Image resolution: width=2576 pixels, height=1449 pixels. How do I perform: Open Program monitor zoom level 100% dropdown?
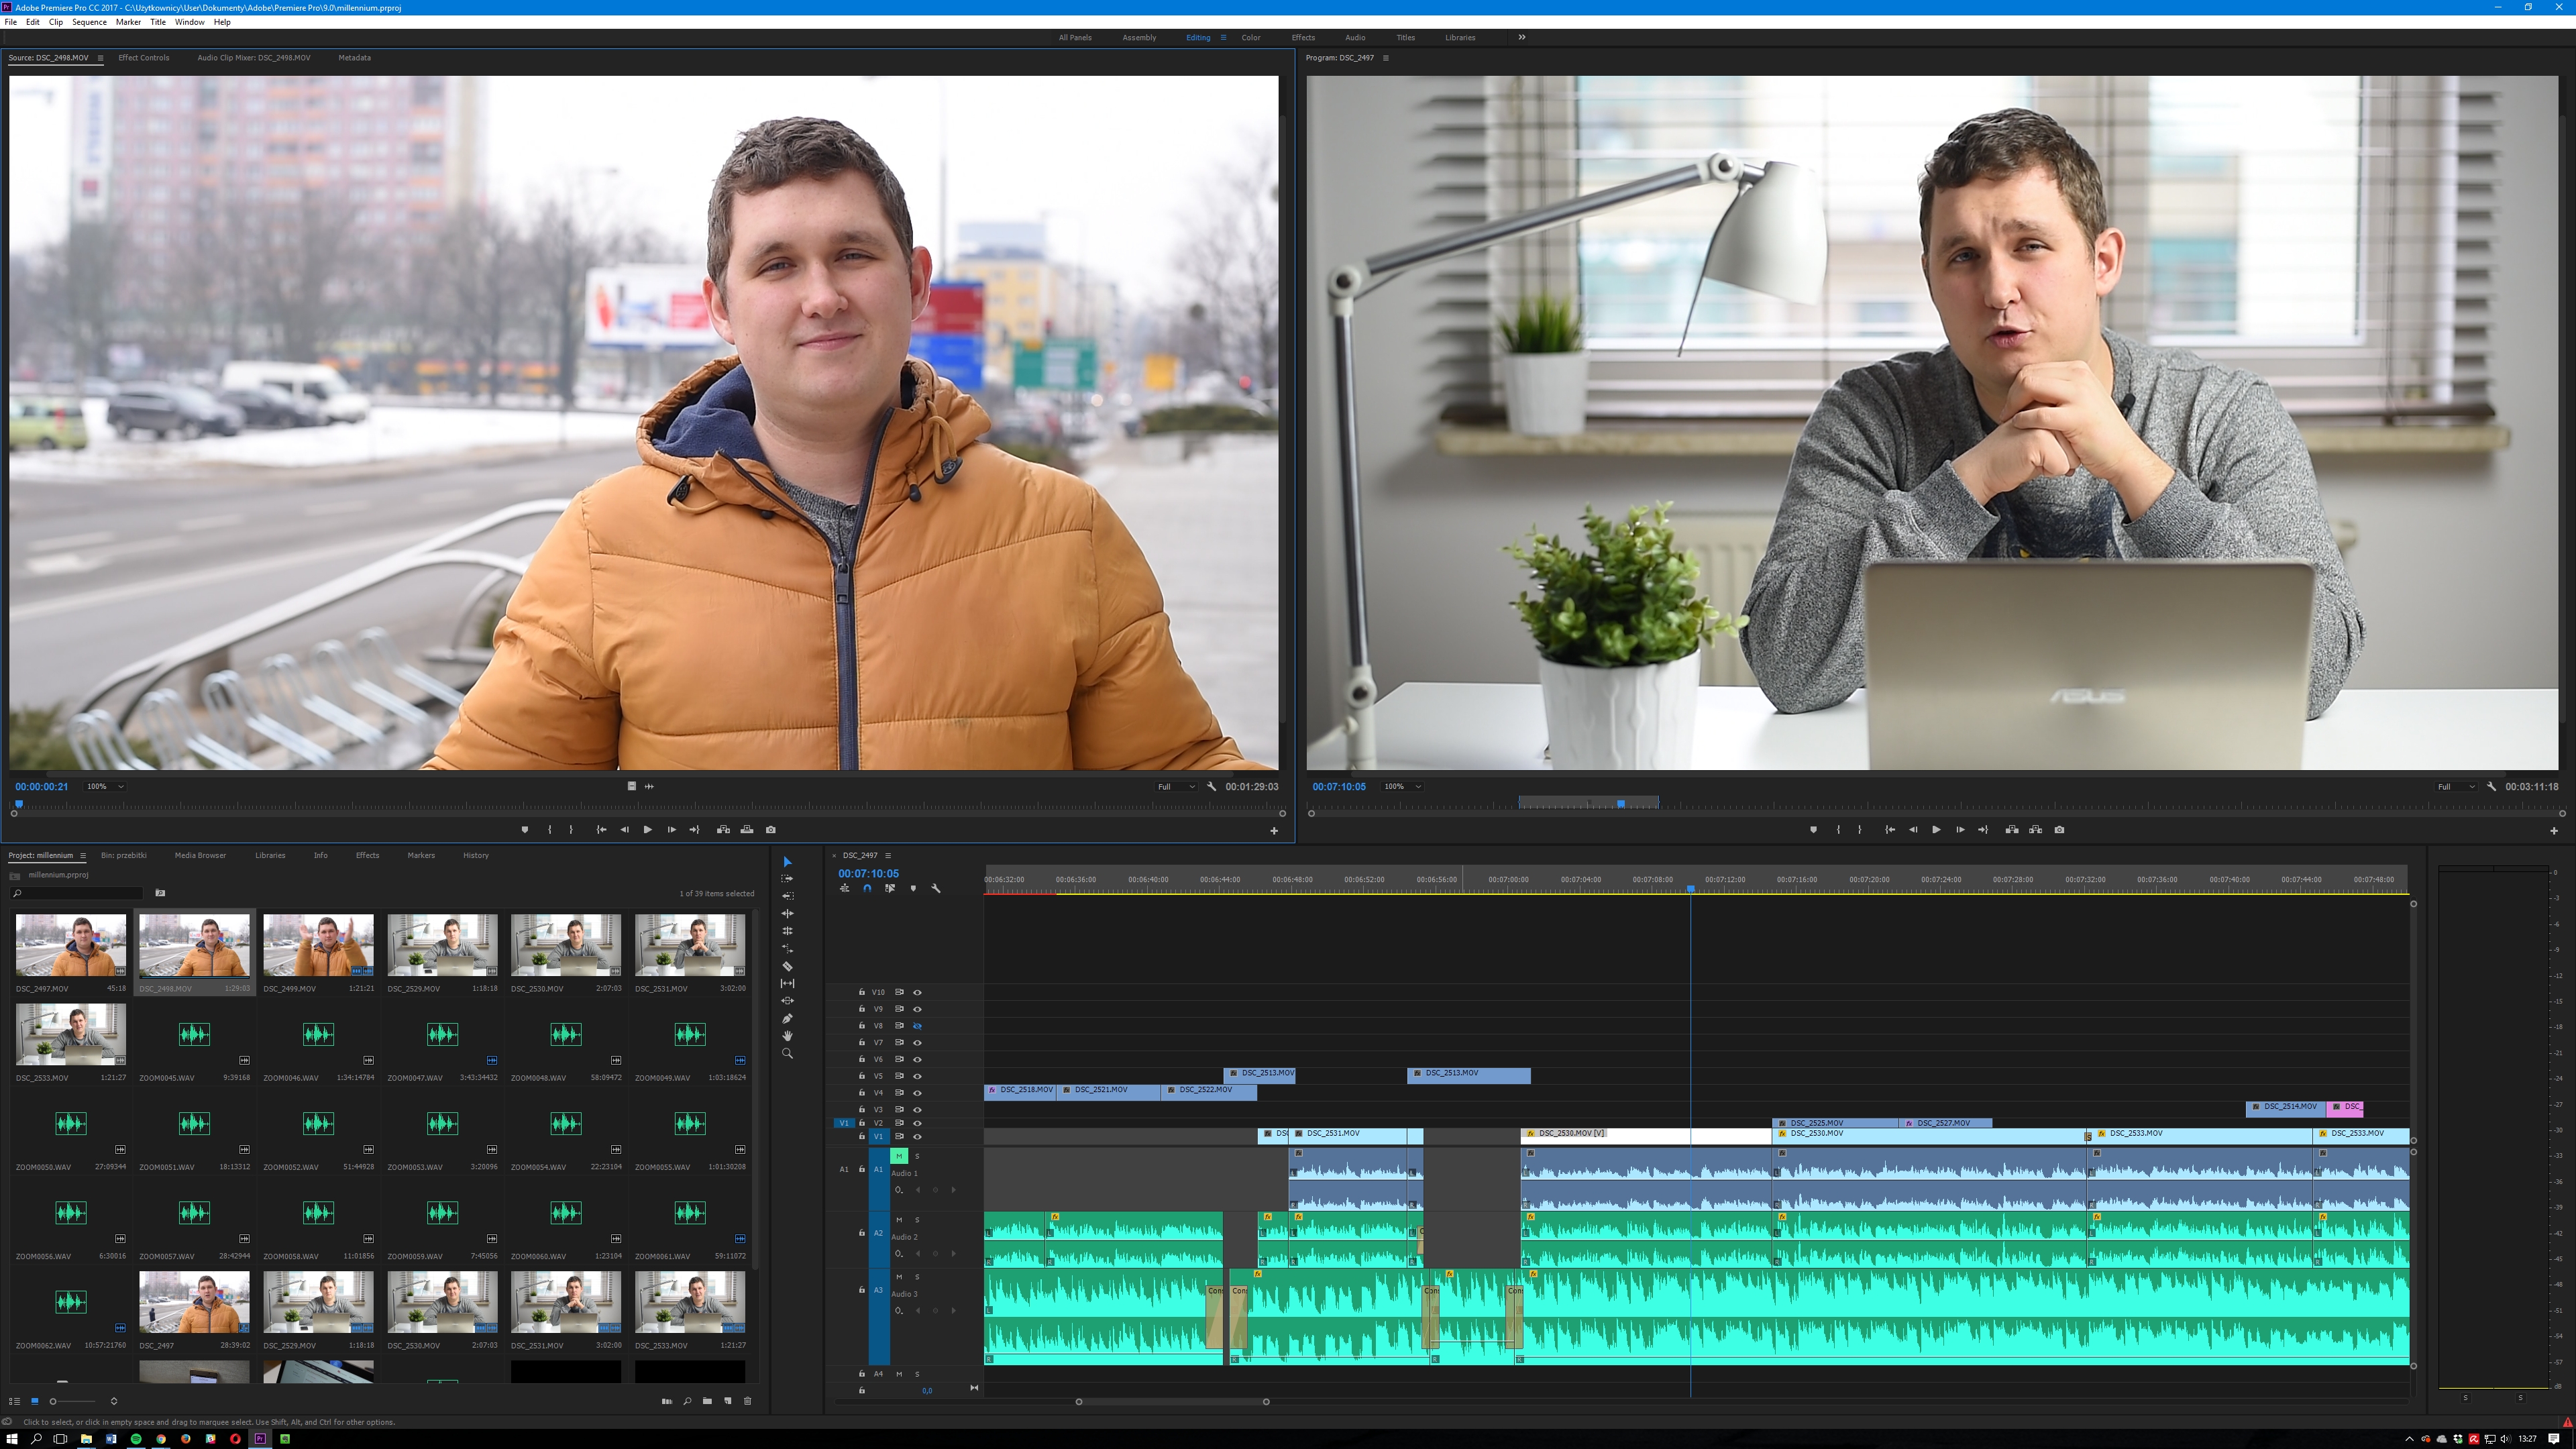pyautogui.click(x=1403, y=786)
